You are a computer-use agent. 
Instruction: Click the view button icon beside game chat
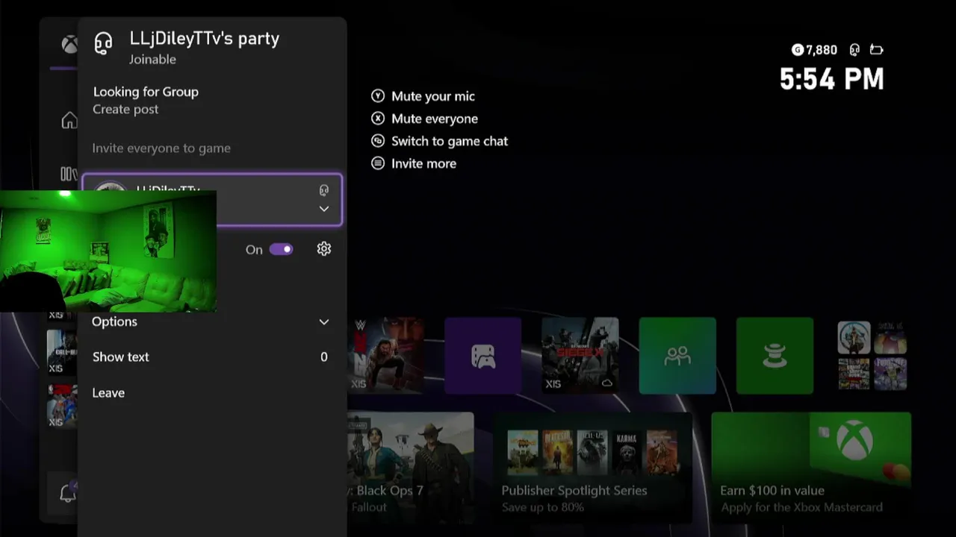(x=378, y=141)
